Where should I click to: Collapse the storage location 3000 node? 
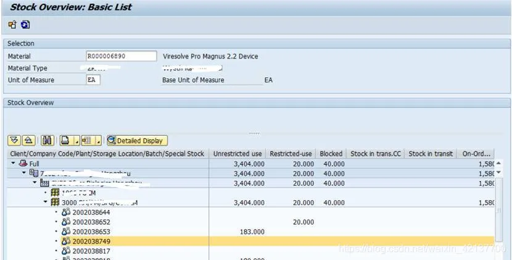coord(46,203)
